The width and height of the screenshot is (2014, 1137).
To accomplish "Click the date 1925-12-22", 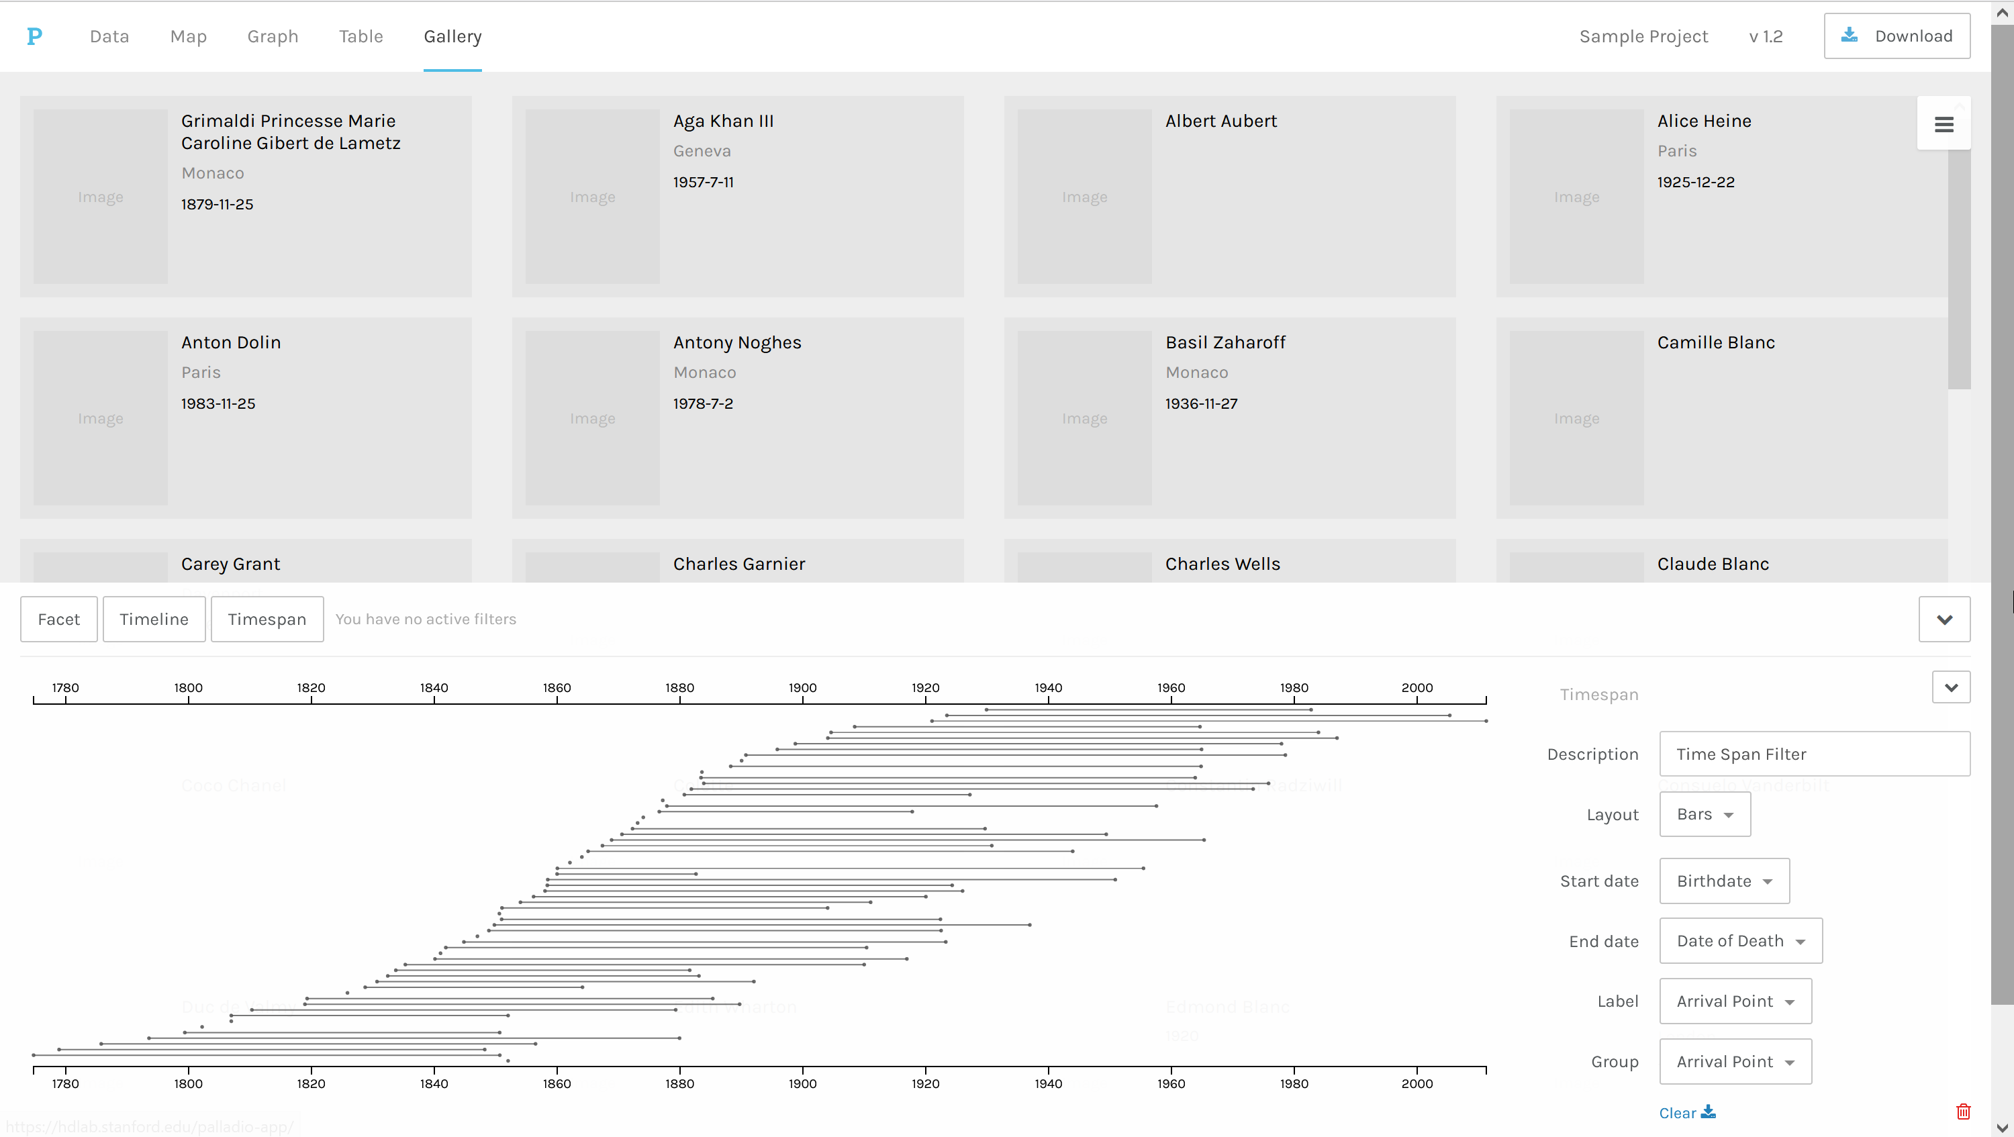I will point(1696,182).
